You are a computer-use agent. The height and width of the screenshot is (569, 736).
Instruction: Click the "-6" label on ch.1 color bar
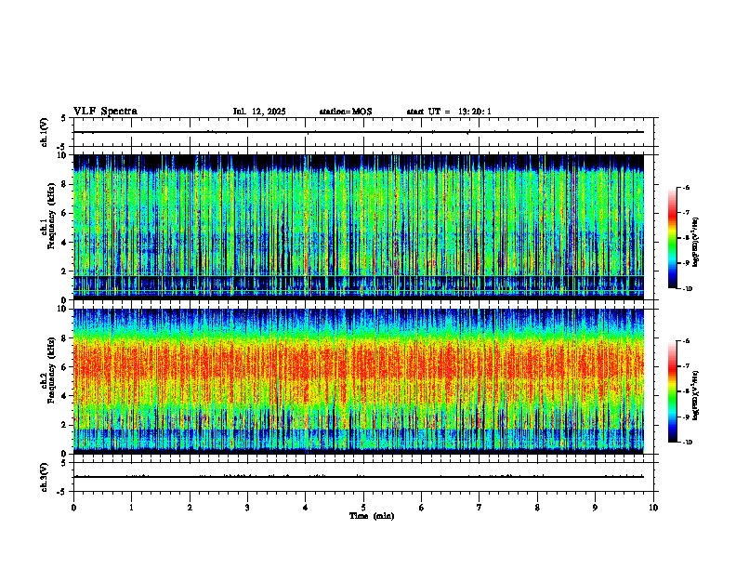[686, 187]
